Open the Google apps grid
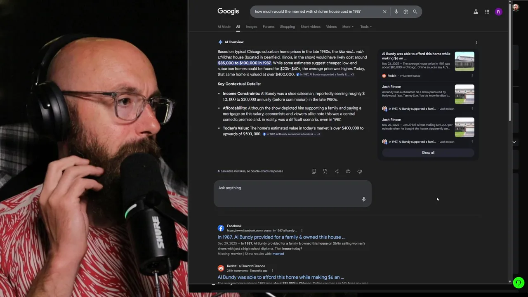Viewport: 528px width, 297px height. click(x=487, y=12)
